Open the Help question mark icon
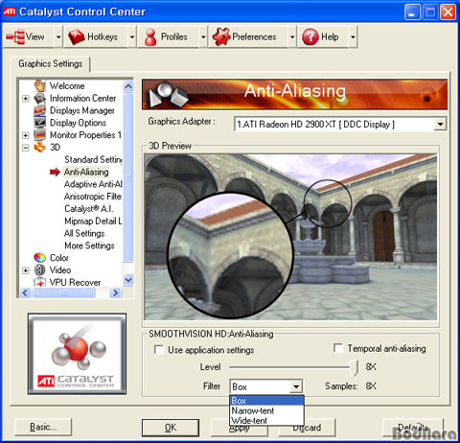 click(x=310, y=36)
